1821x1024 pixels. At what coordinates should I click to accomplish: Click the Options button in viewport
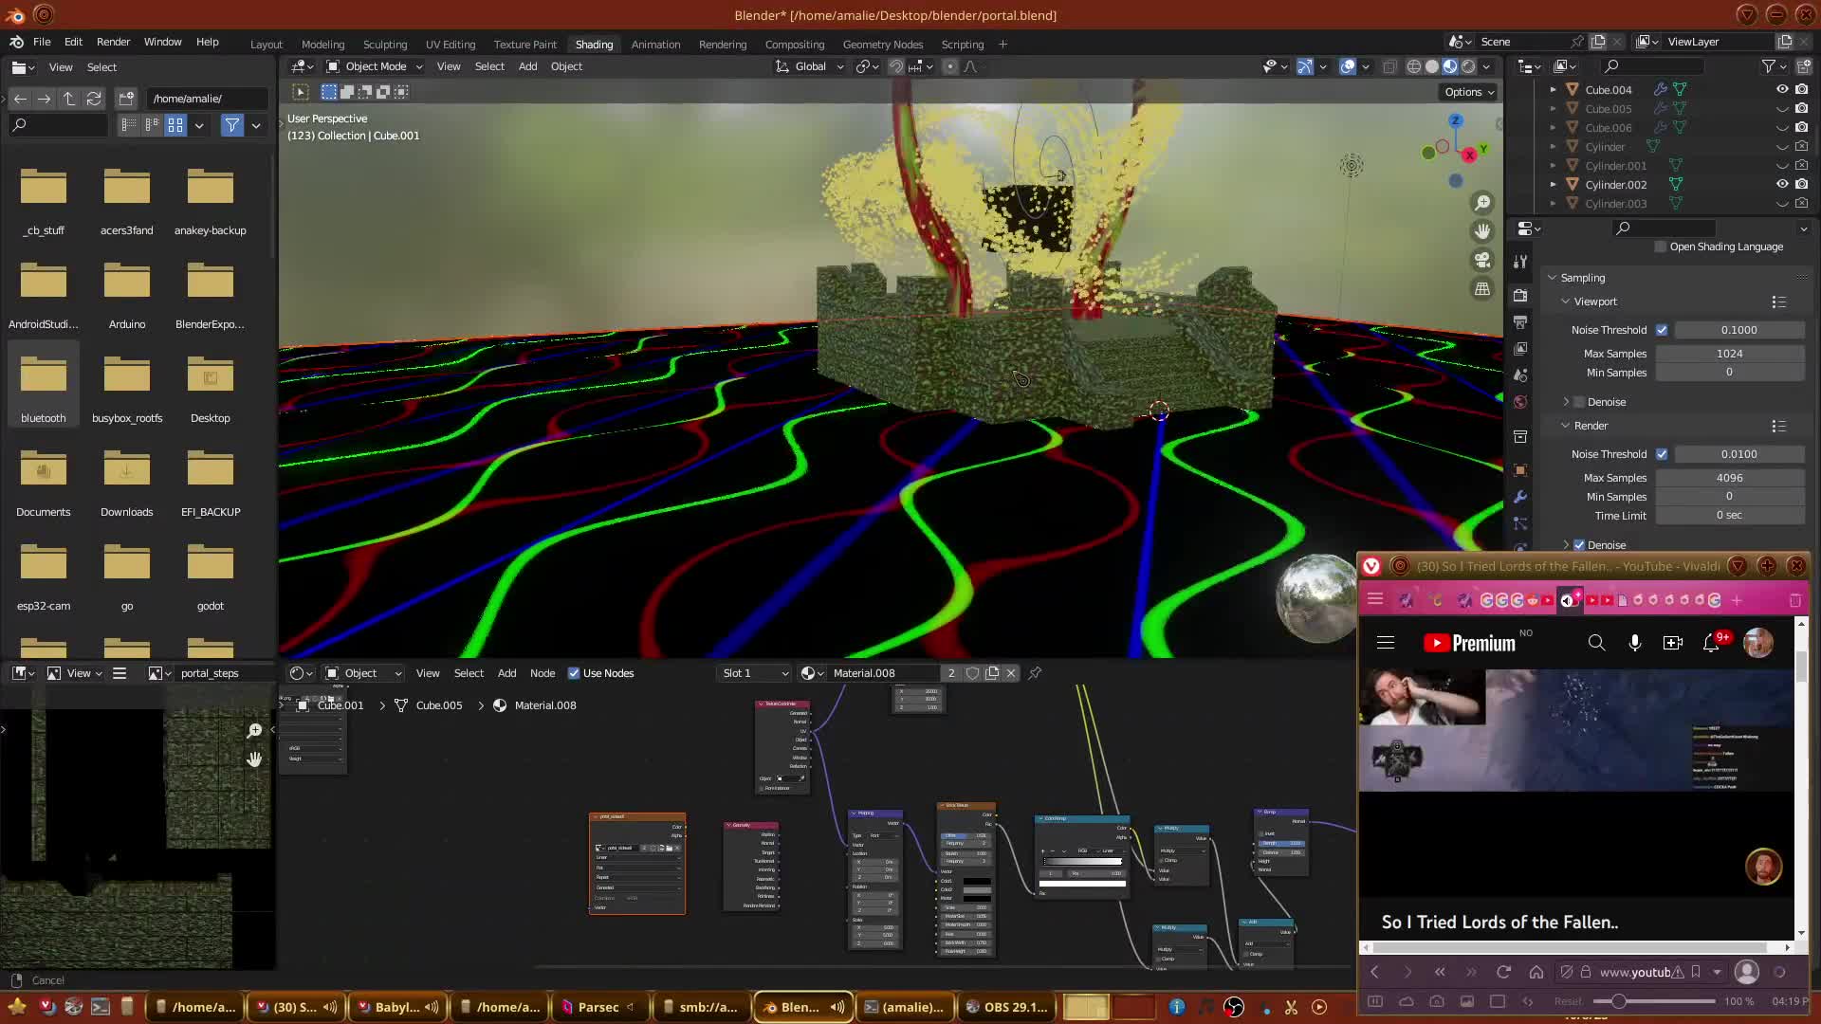(1468, 92)
